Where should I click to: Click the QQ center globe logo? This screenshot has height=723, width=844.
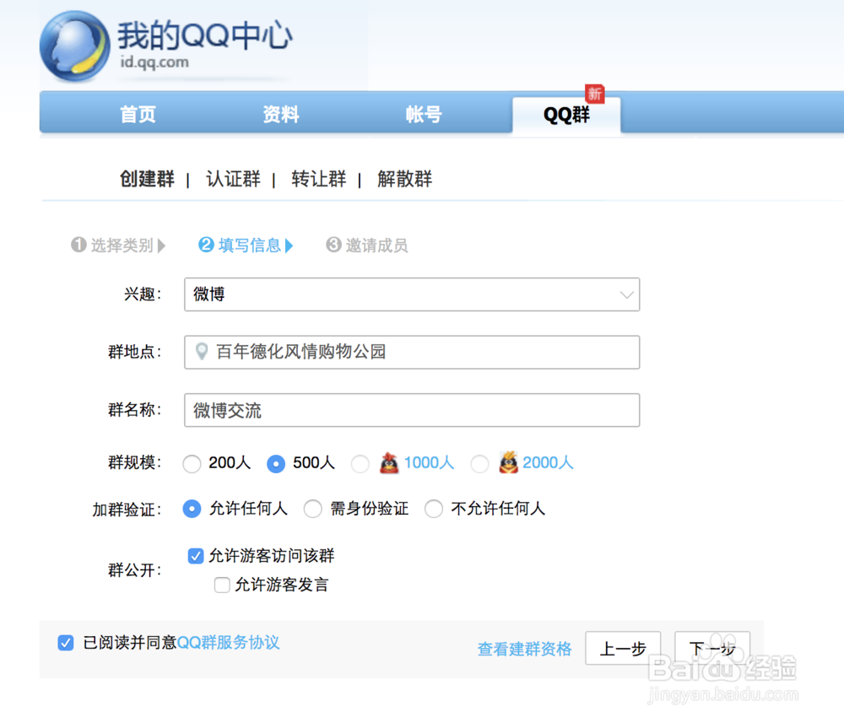click(x=74, y=46)
